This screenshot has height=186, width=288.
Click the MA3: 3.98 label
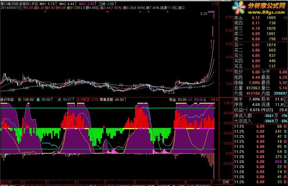[x=86, y=4]
